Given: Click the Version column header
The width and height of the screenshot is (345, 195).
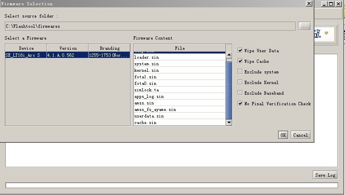Looking at the screenshot, I should pos(68,48).
